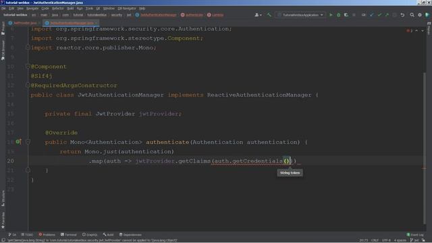The height and width of the screenshot is (243, 432).
Task: Open the Git tool window
Action: point(12,235)
